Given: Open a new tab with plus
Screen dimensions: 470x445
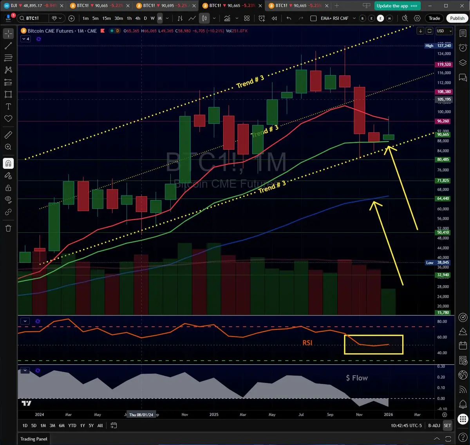Looking at the screenshot, I should coord(336,6).
